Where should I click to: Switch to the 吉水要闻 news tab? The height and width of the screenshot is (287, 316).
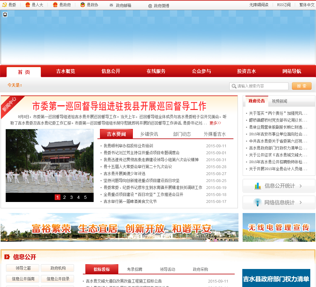click(116, 134)
